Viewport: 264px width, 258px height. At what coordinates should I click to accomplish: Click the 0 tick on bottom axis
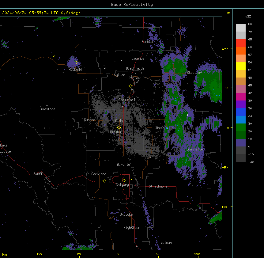(118, 254)
